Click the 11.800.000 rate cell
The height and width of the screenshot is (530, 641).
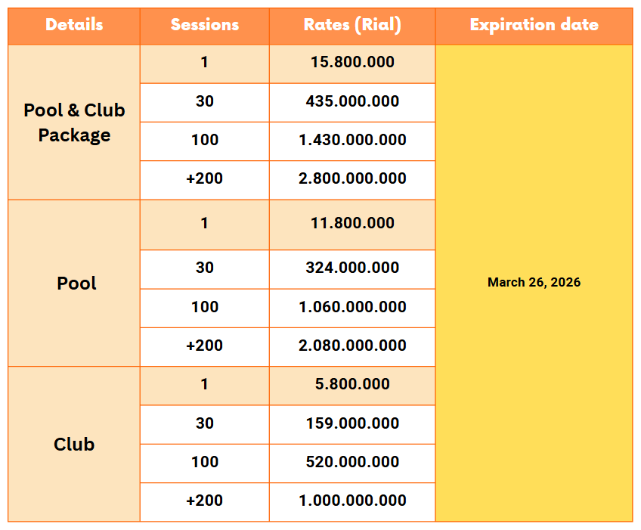[352, 223]
